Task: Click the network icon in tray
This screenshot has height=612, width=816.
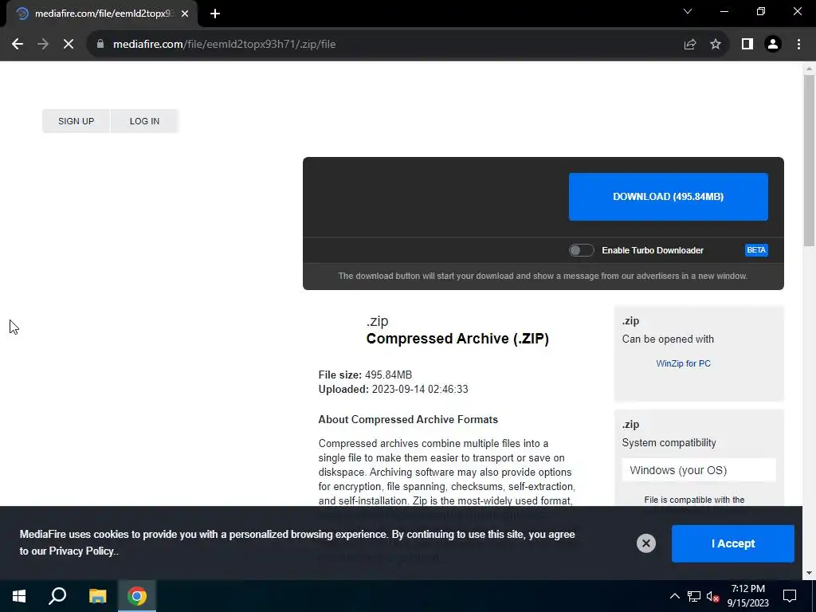Action: coord(694,596)
